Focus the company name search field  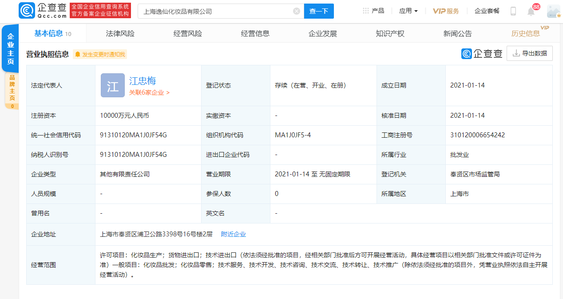221,11
